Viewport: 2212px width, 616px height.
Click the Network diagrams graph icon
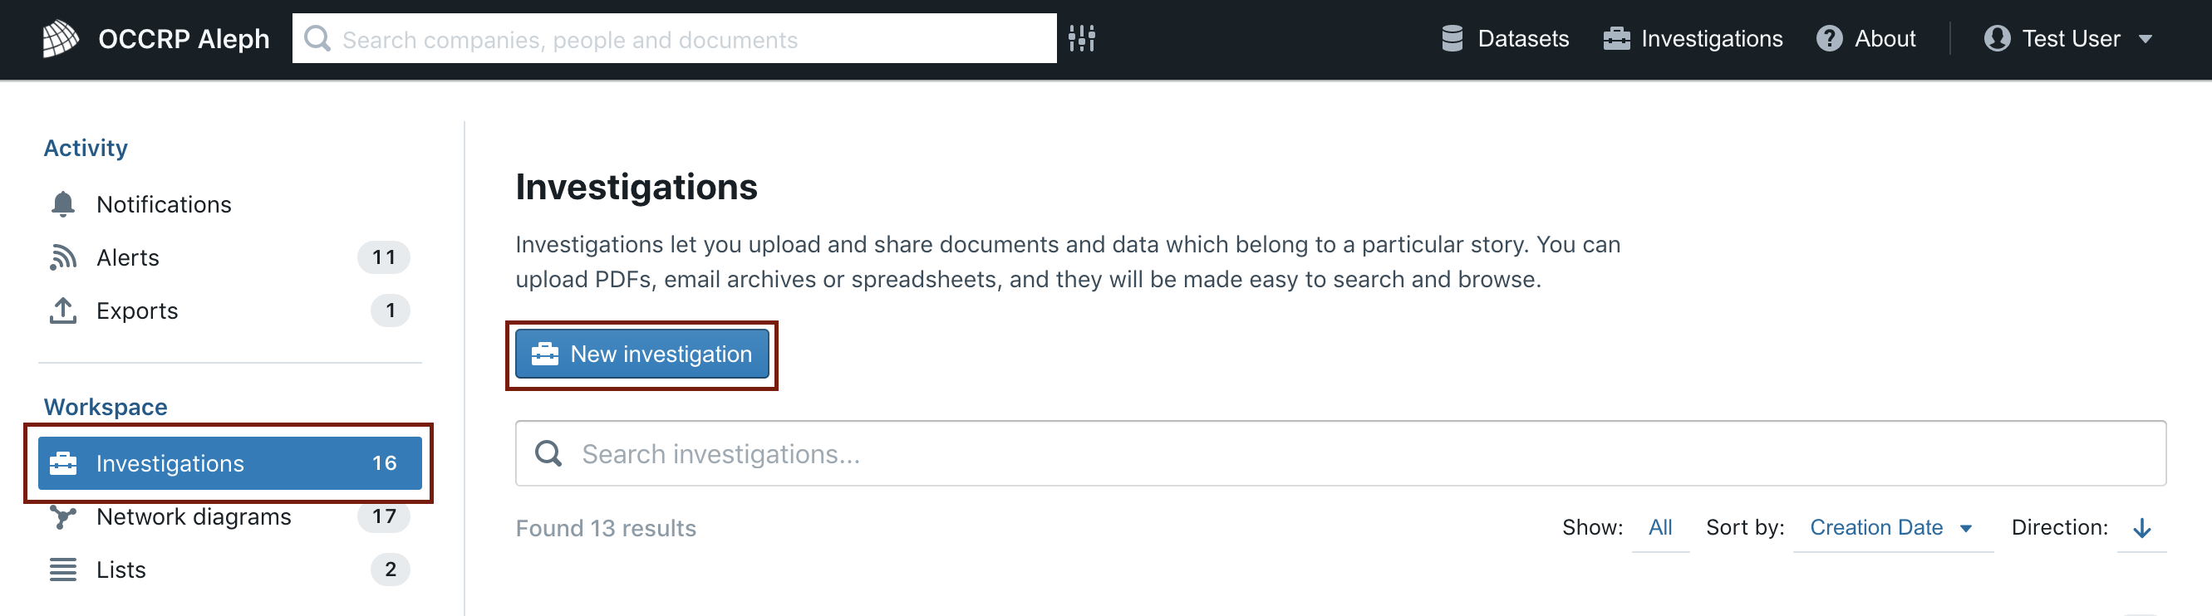pyautogui.click(x=62, y=516)
